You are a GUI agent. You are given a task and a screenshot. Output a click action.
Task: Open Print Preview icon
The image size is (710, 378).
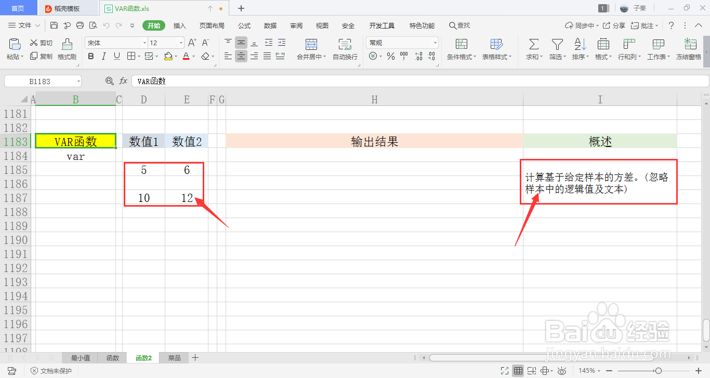[x=93, y=25]
